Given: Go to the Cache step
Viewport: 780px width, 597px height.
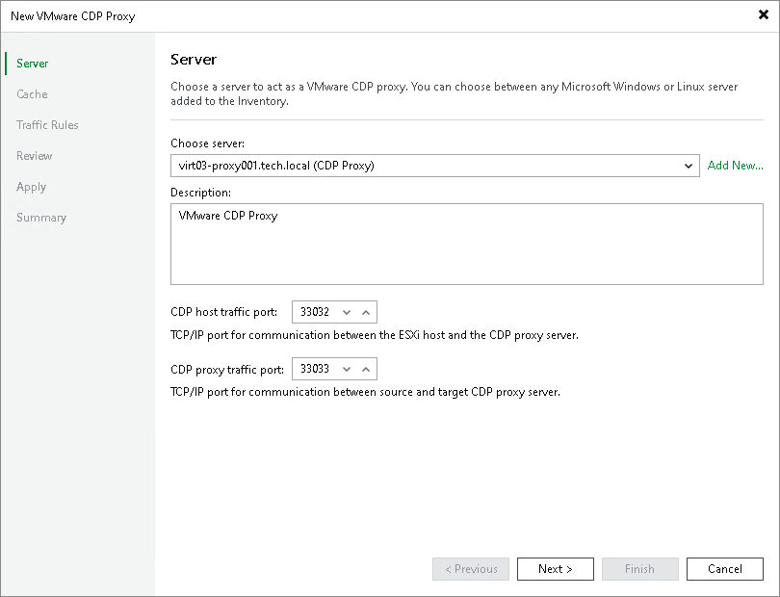Looking at the screenshot, I should [x=32, y=94].
